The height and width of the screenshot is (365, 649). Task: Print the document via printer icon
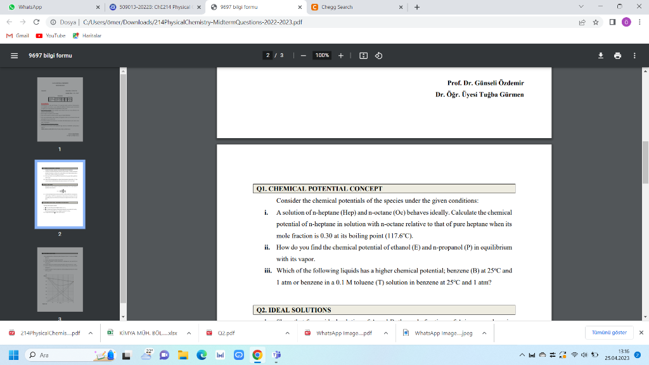(617, 55)
